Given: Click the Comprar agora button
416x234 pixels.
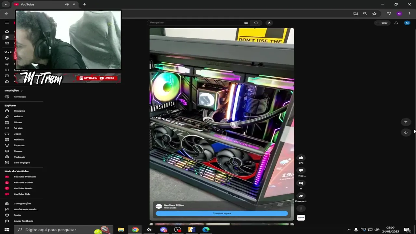Looking at the screenshot, I should click(222, 214).
